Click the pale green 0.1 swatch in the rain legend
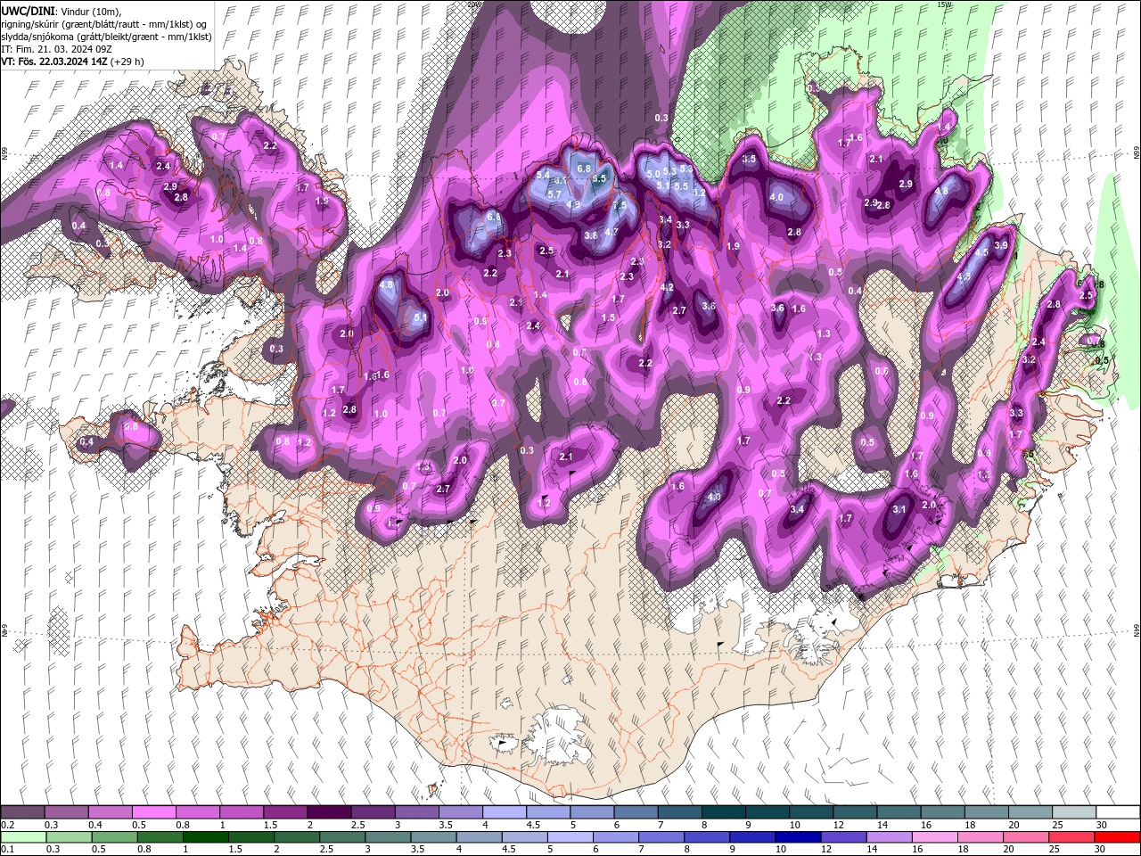Image resolution: width=1141 pixels, height=856 pixels. (x=22, y=837)
